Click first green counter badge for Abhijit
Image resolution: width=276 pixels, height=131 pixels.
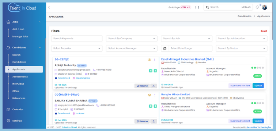click(x=151, y=71)
